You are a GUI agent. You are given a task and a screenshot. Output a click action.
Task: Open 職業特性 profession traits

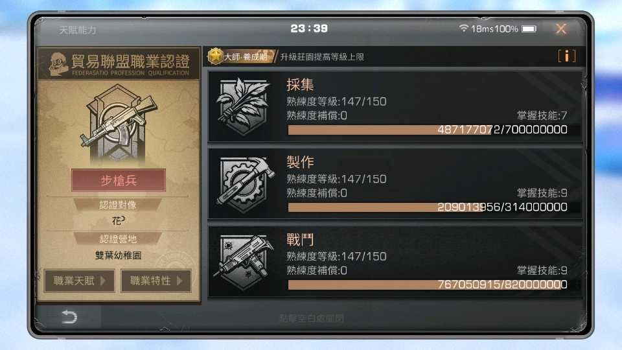pyautogui.click(x=156, y=281)
